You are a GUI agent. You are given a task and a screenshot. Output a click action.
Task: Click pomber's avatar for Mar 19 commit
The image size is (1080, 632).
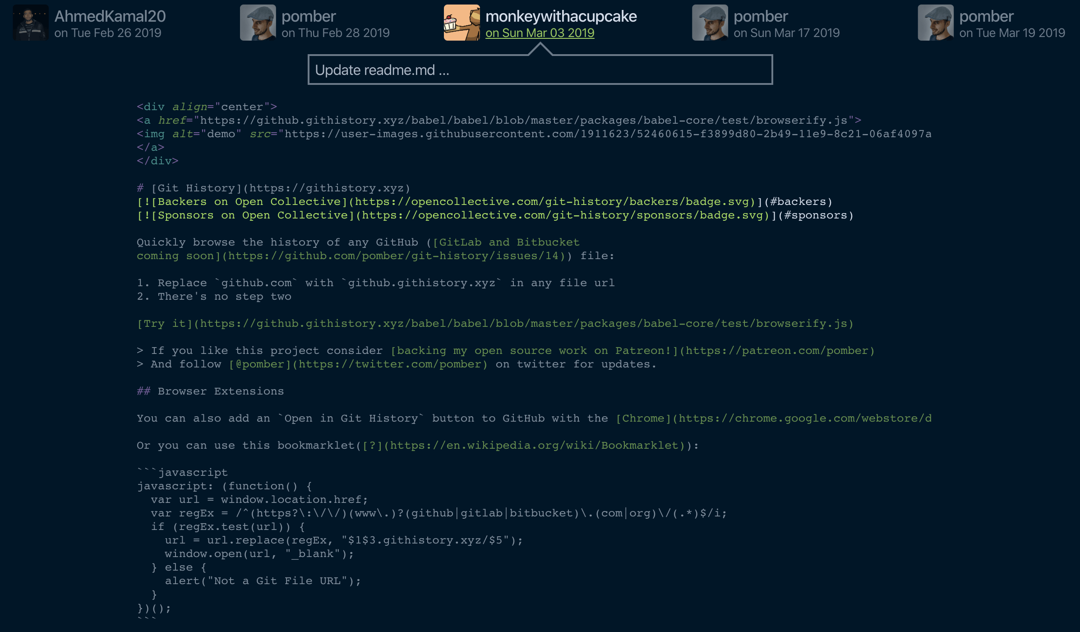tap(935, 23)
